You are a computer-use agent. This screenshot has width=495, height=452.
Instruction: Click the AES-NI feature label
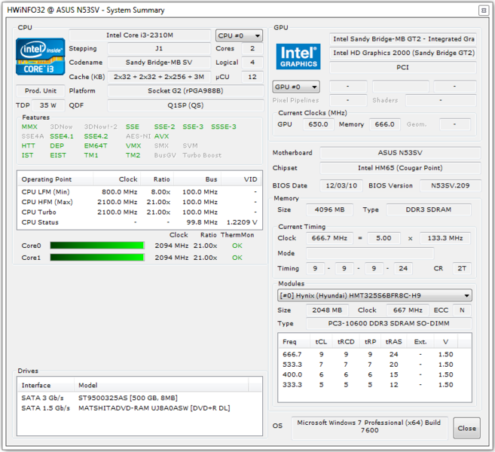(138, 136)
